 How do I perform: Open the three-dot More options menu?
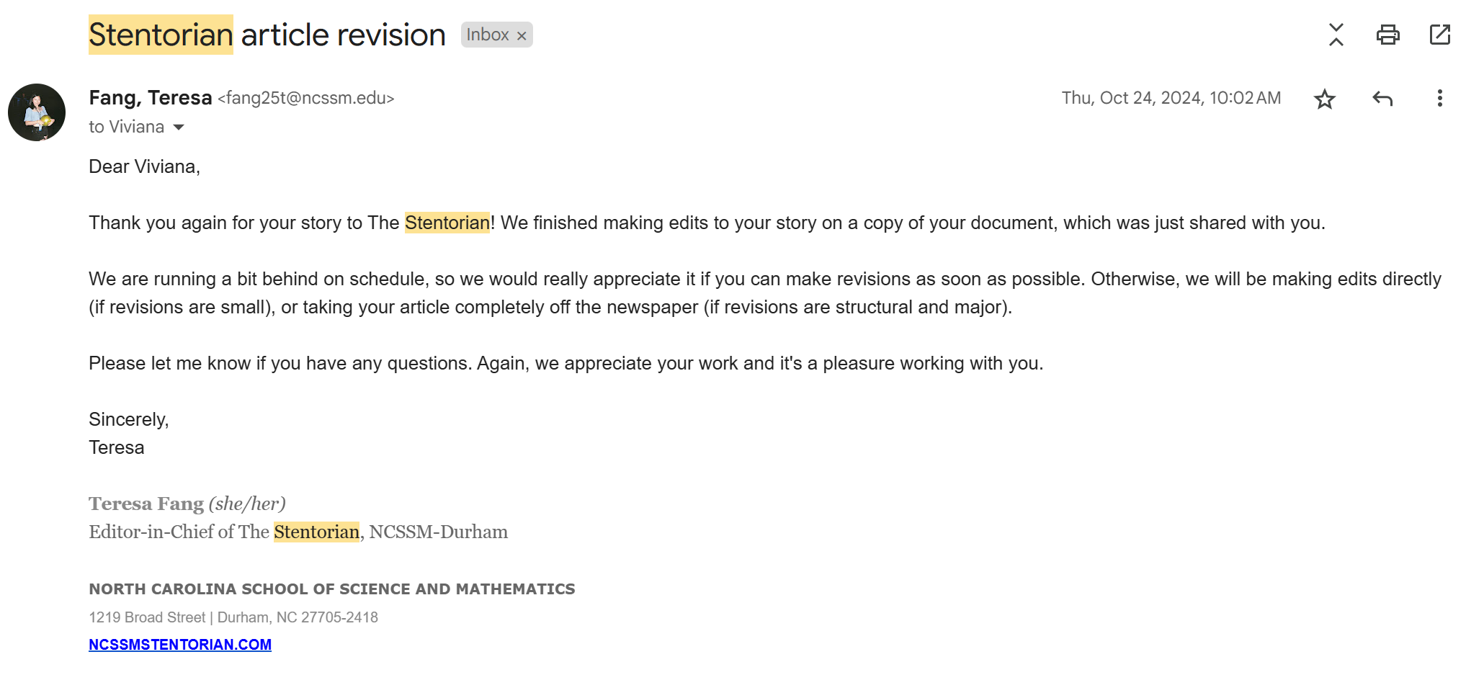(1439, 99)
